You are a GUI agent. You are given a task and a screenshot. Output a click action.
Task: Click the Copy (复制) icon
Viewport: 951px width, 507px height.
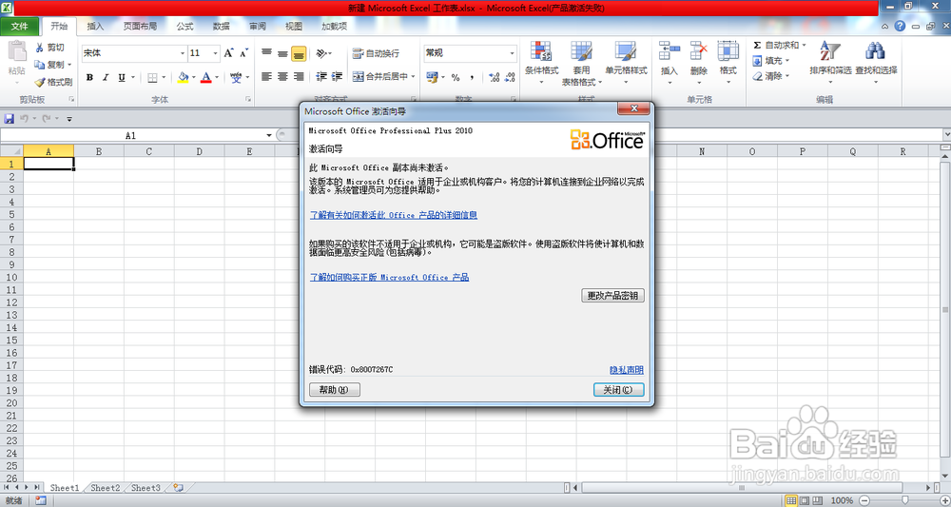click(x=39, y=65)
